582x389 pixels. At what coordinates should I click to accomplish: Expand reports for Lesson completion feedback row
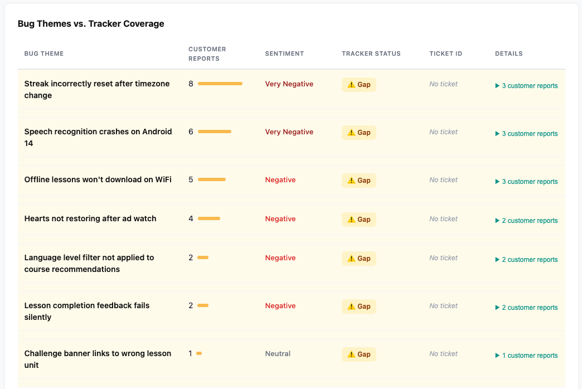(526, 307)
